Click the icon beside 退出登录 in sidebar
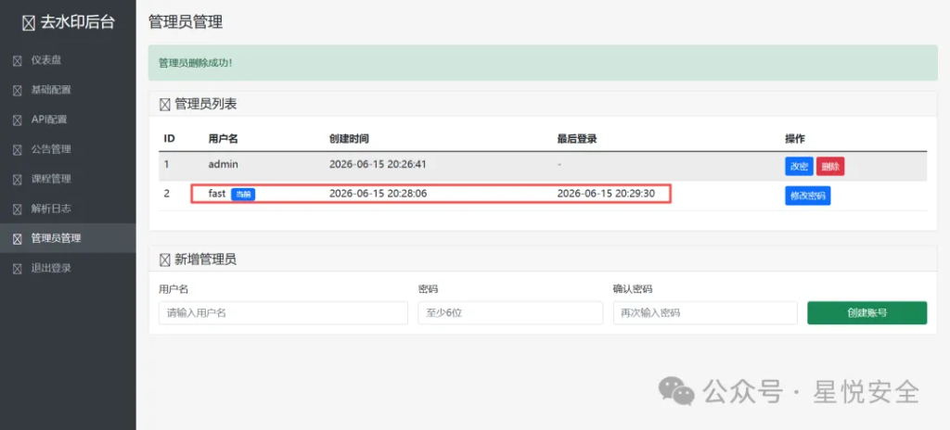The image size is (950, 430). coord(18,269)
